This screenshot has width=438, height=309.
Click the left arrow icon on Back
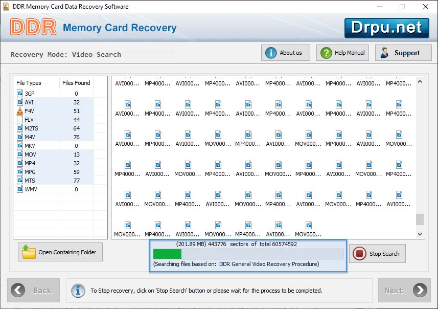[x=18, y=290]
